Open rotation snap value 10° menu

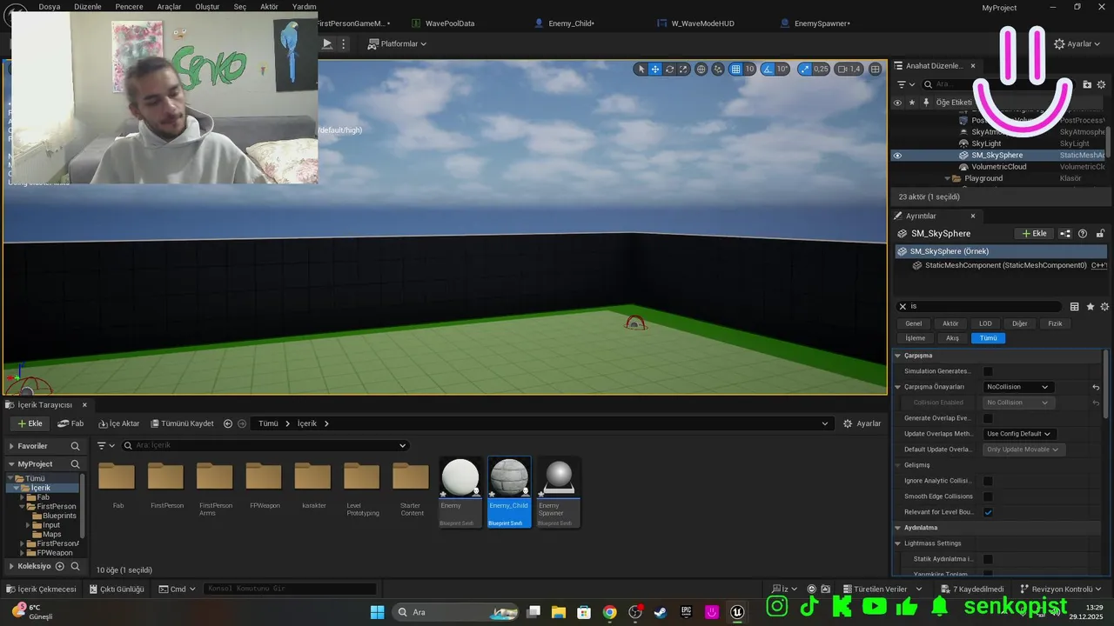(782, 69)
